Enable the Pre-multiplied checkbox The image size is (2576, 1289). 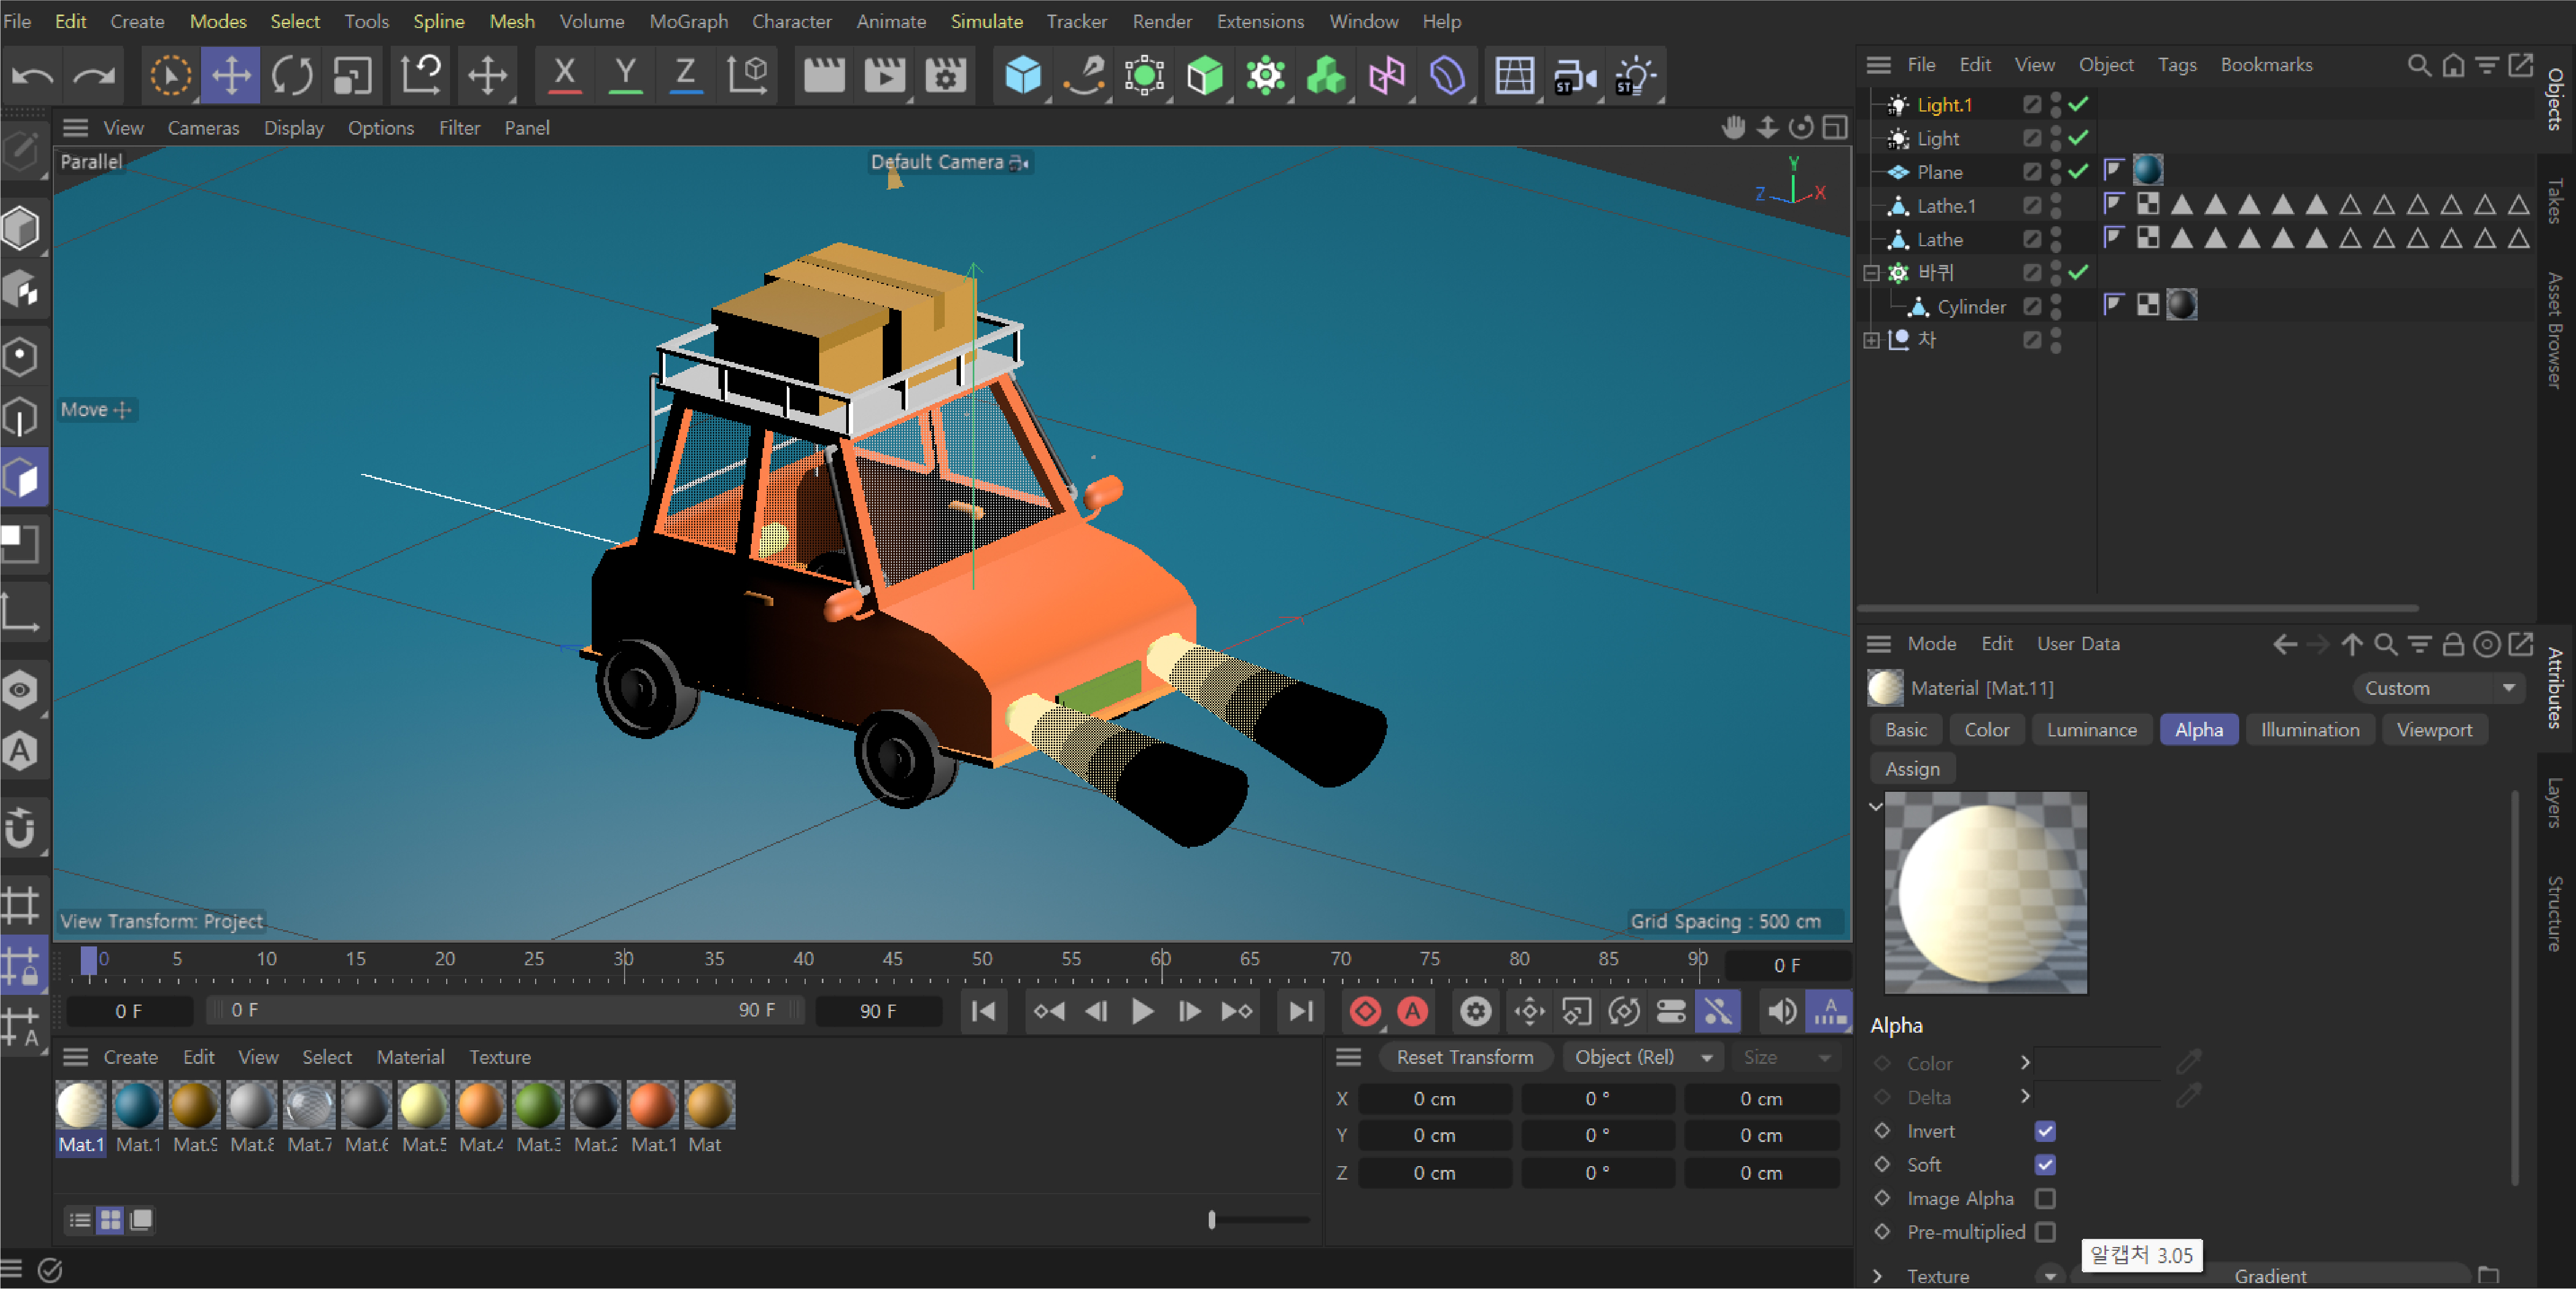[2045, 1231]
